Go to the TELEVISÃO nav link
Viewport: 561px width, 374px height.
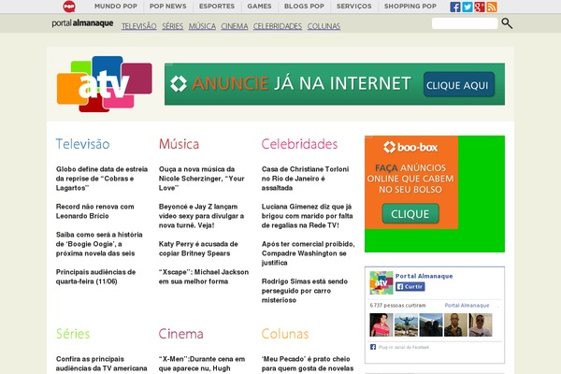tap(138, 26)
